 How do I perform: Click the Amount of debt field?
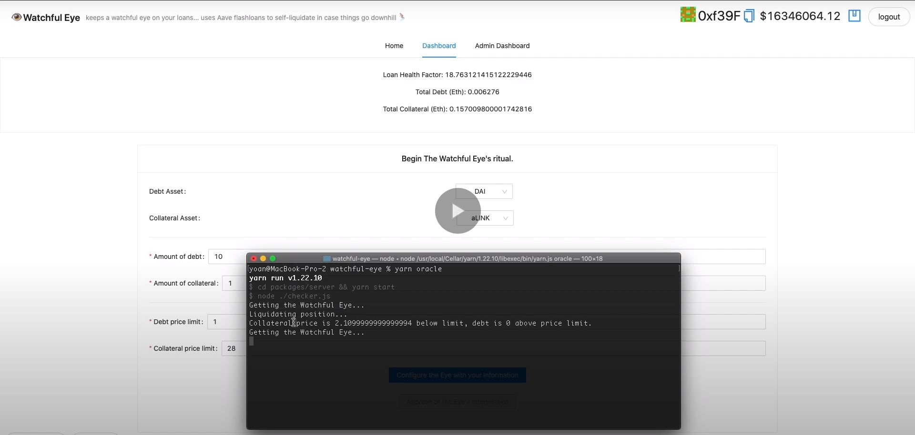(x=487, y=257)
